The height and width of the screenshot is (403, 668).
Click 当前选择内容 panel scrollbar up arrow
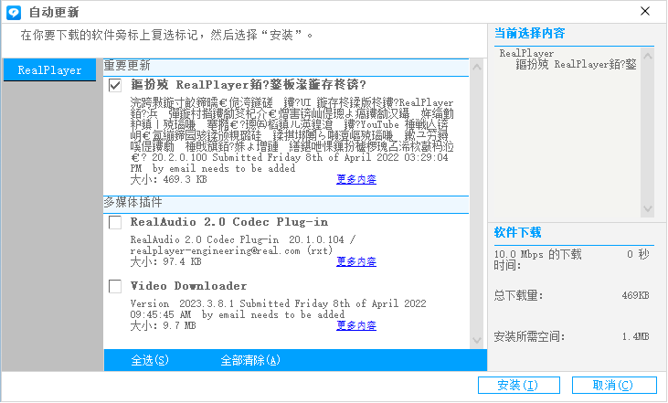coord(648,56)
